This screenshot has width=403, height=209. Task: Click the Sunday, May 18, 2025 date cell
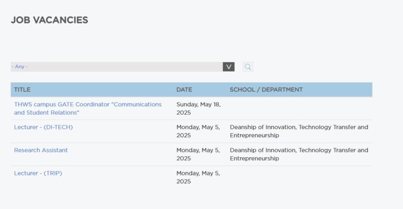coord(198,108)
